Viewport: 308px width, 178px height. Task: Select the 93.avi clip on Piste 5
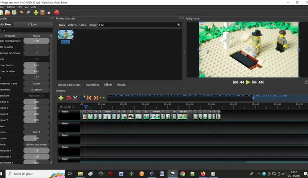[x=107, y=115]
